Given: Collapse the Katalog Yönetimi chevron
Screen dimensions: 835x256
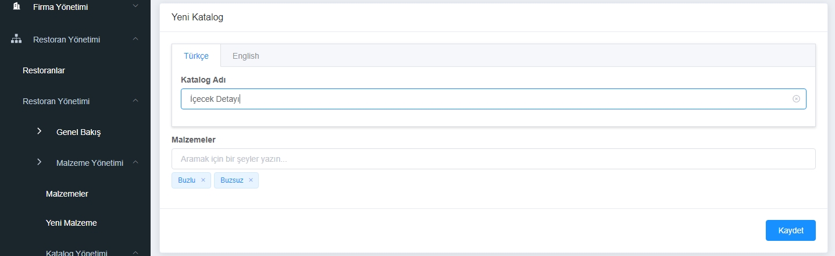Looking at the screenshot, I should [x=135, y=253].
